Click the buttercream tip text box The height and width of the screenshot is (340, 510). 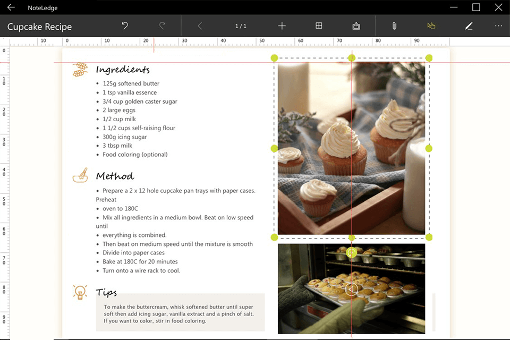(x=181, y=313)
